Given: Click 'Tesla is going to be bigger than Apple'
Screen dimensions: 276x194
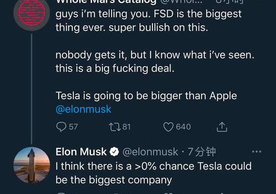Looking at the screenshot, I should [x=146, y=96].
